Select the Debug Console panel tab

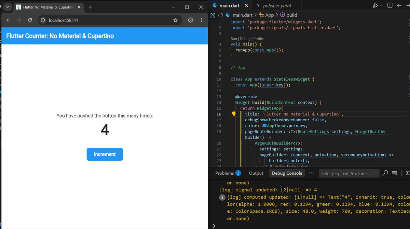287,173
